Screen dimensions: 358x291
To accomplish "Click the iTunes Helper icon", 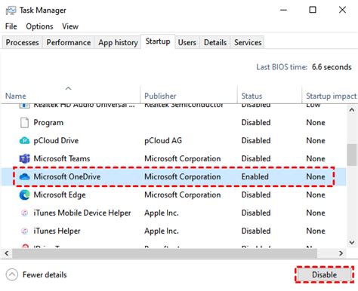I will tap(24, 231).
